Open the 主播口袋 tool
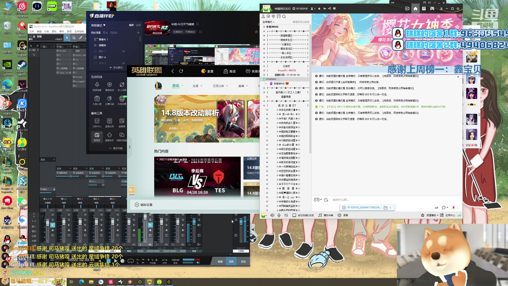 (109, 100)
